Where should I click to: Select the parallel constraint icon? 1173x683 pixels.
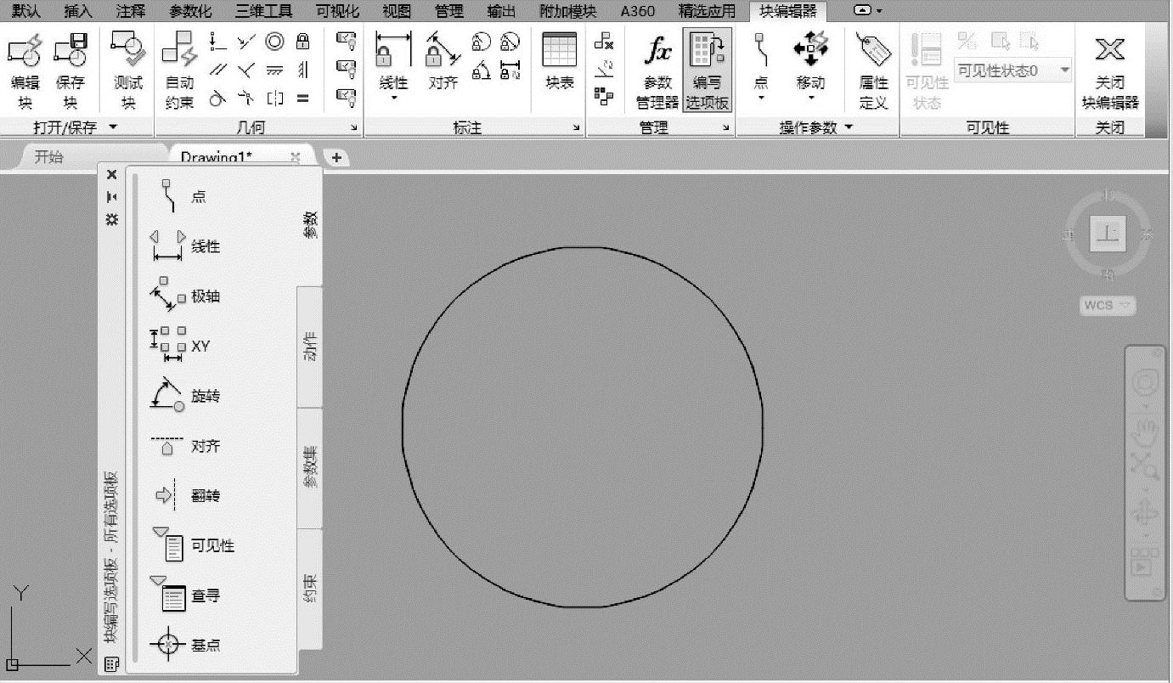(219, 70)
